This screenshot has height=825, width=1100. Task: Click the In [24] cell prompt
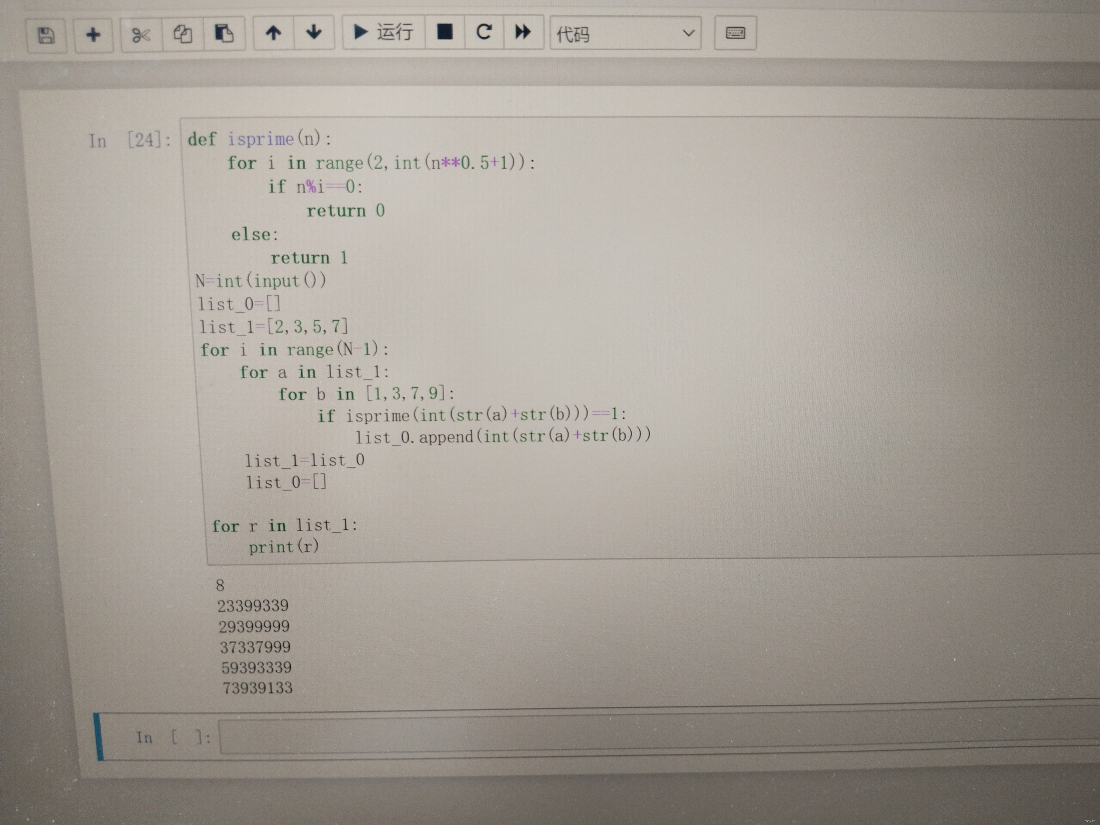pos(130,140)
